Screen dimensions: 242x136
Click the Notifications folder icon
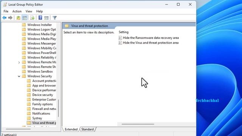29,113
